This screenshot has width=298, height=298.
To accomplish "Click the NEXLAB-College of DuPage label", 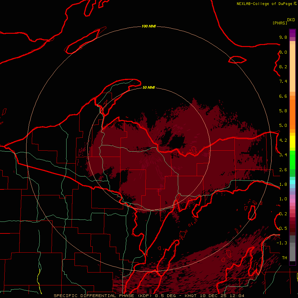I will 264,4.
